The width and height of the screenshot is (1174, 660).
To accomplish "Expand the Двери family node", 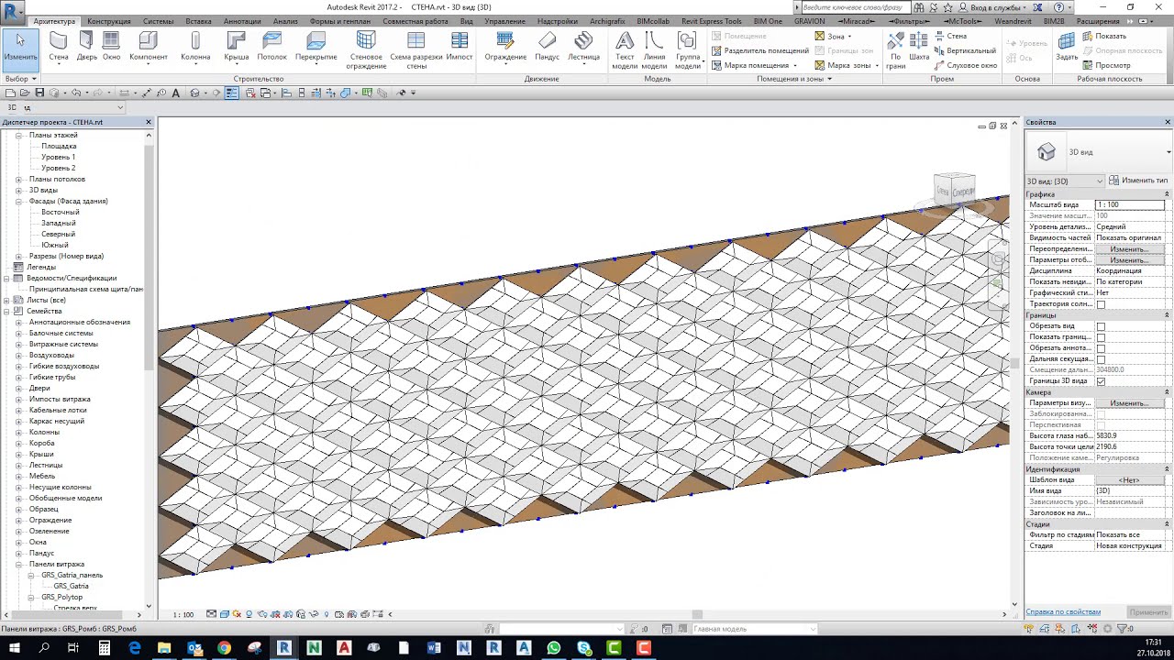I will [18, 389].
